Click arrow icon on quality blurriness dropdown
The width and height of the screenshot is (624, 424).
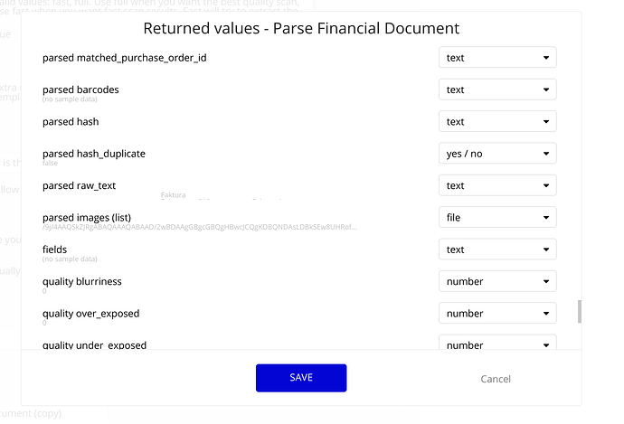point(546,281)
